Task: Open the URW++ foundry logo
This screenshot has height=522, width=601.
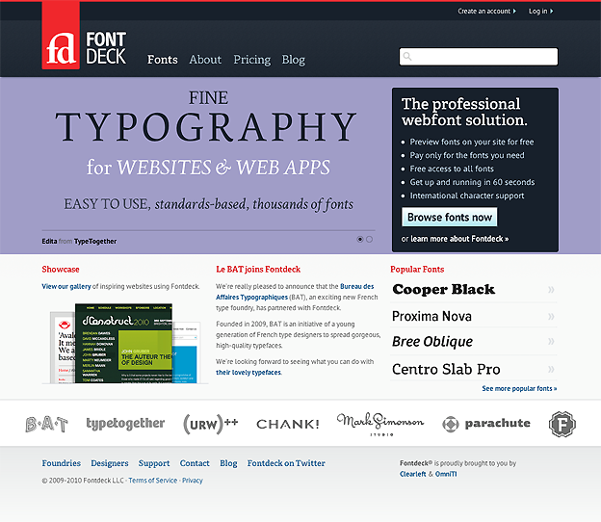Action: [210, 424]
